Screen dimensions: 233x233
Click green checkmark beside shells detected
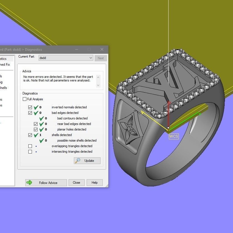pos(36,135)
